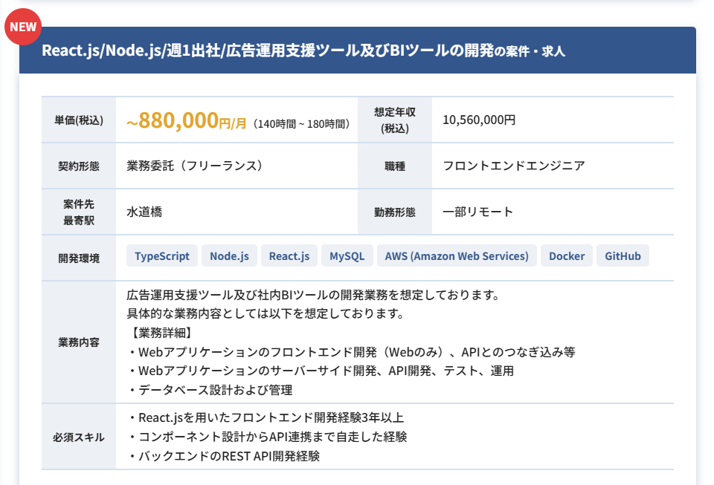
Task: Click the red NEW badge
Action: pos(23,28)
